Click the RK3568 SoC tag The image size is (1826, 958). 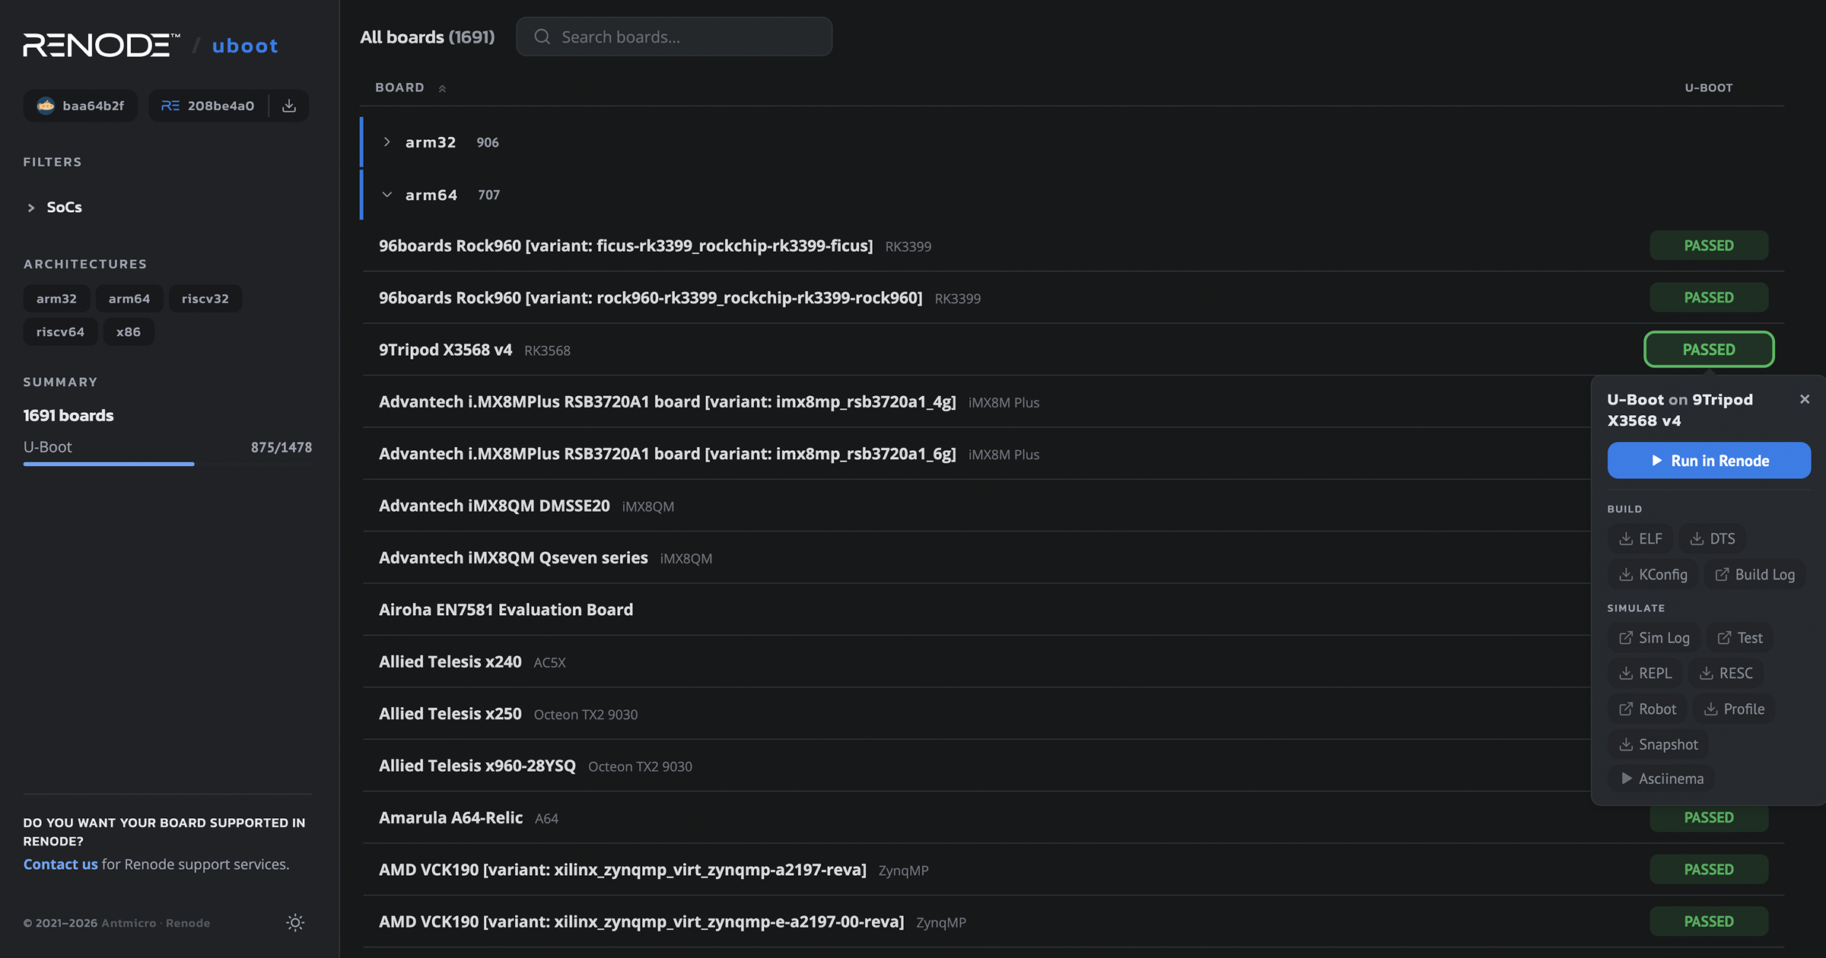(547, 351)
